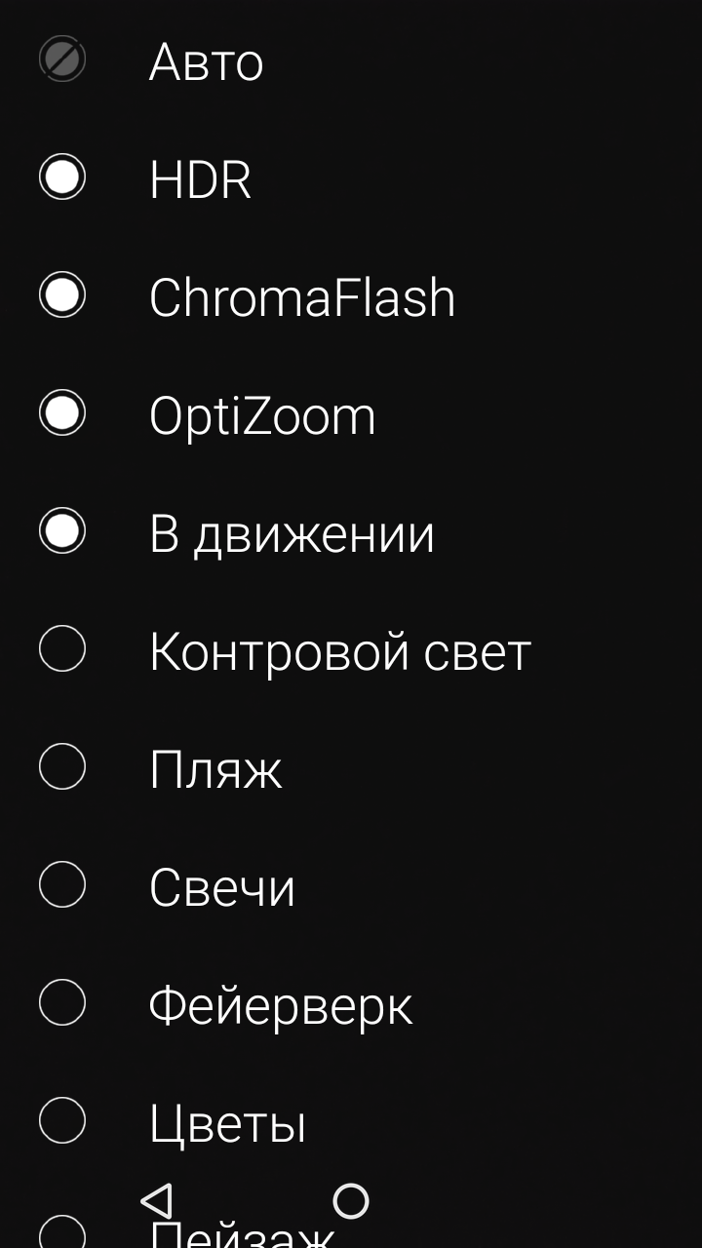Select the Контровой свет radio button
Viewport: 702px width, 1248px height.
coord(62,649)
